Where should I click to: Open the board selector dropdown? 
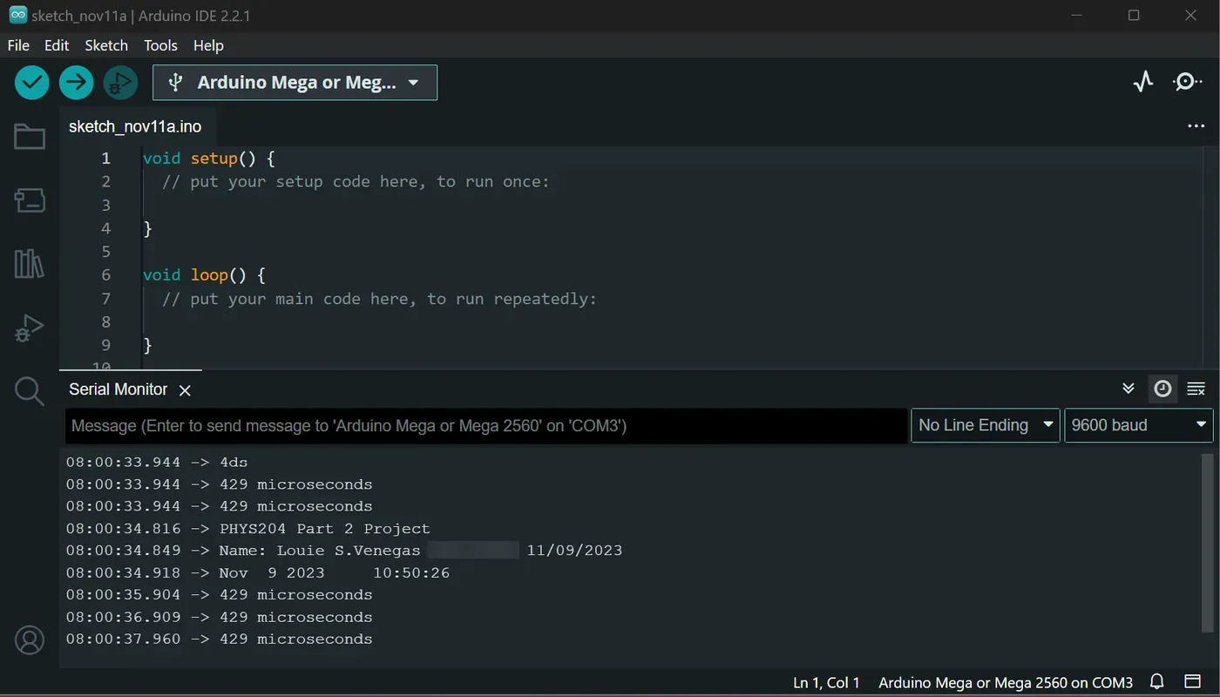tap(295, 83)
